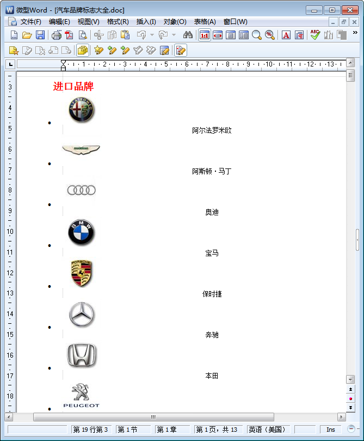Open the 文件(F) menu
364x441 pixels.
31,22
